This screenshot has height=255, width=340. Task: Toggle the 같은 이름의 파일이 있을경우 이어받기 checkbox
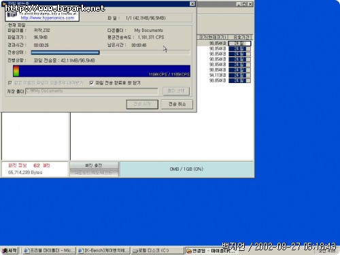coord(10,83)
